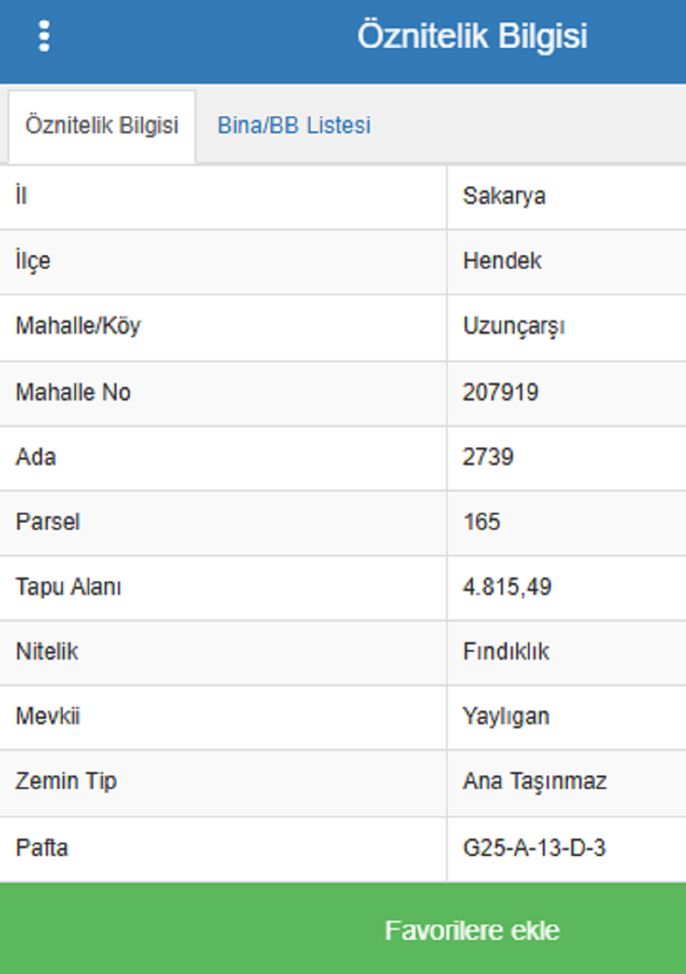Select the Yaylıgan Mevkii value
The height and width of the screenshot is (974, 686).
(506, 716)
